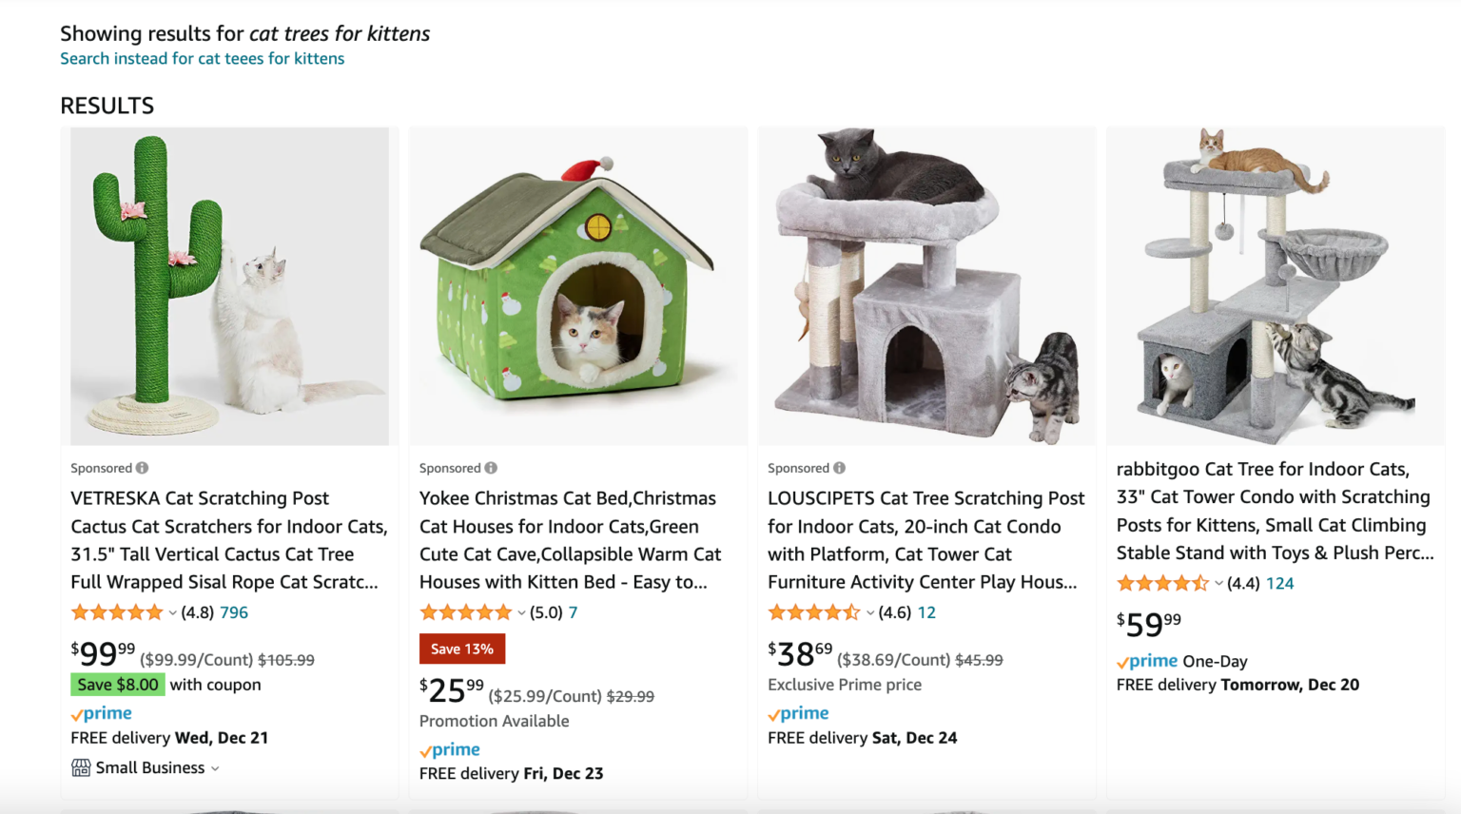Click the Save 13% badge on the Yokee listing
The height and width of the screenshot is (814, 1461).
tap(462, 649)
